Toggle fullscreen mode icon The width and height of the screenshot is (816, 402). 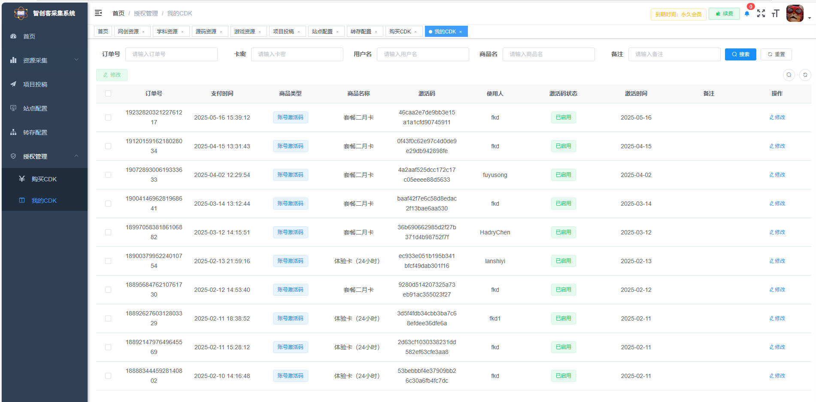click(x=761, y=14)
